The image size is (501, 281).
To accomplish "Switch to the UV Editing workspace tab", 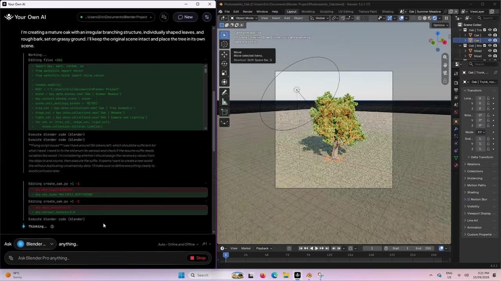I will click(346, 12).
